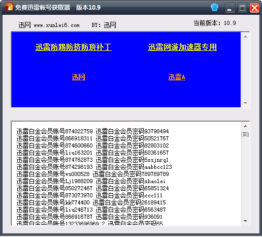
Task: Click down arrow of blue panel scrollbar
Action: (245, 103)
